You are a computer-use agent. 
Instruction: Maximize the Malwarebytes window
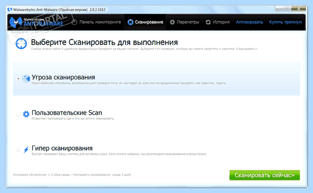click(x=287, y=8)
